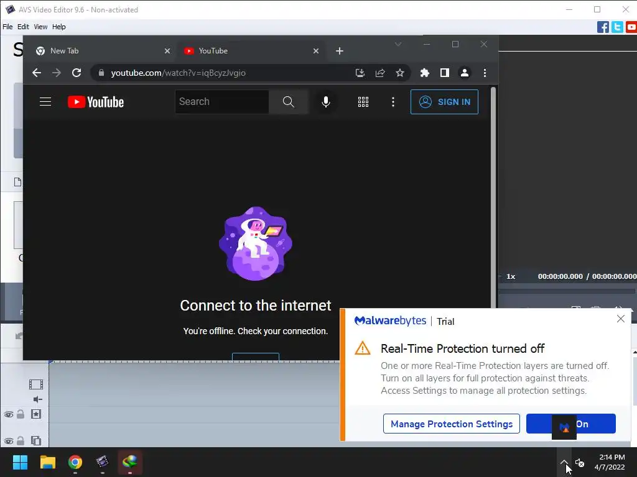Toggle lock on the overlay track

(x=21, y=440)
